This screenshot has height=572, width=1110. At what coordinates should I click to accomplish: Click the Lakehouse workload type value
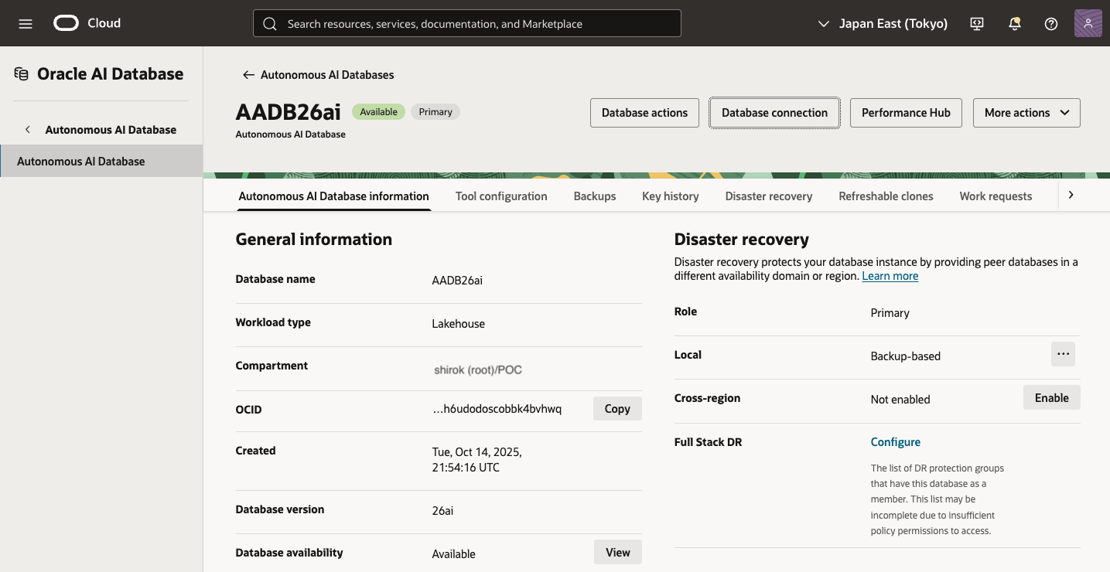(x=458, y=324)
